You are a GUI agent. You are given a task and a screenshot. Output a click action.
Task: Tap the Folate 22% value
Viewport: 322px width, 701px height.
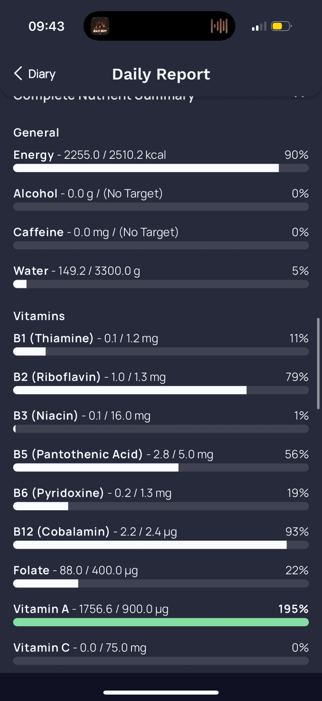click(297, 570)
